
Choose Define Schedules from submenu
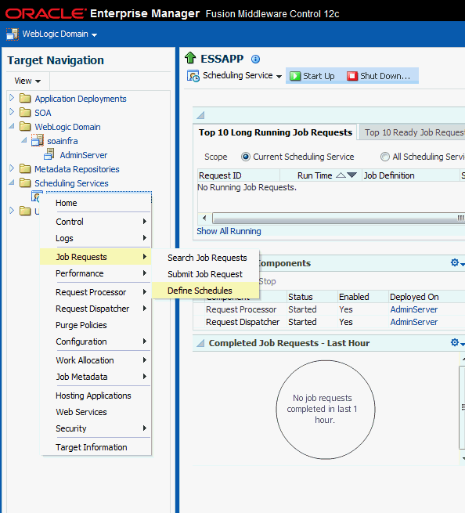[200, 291]
